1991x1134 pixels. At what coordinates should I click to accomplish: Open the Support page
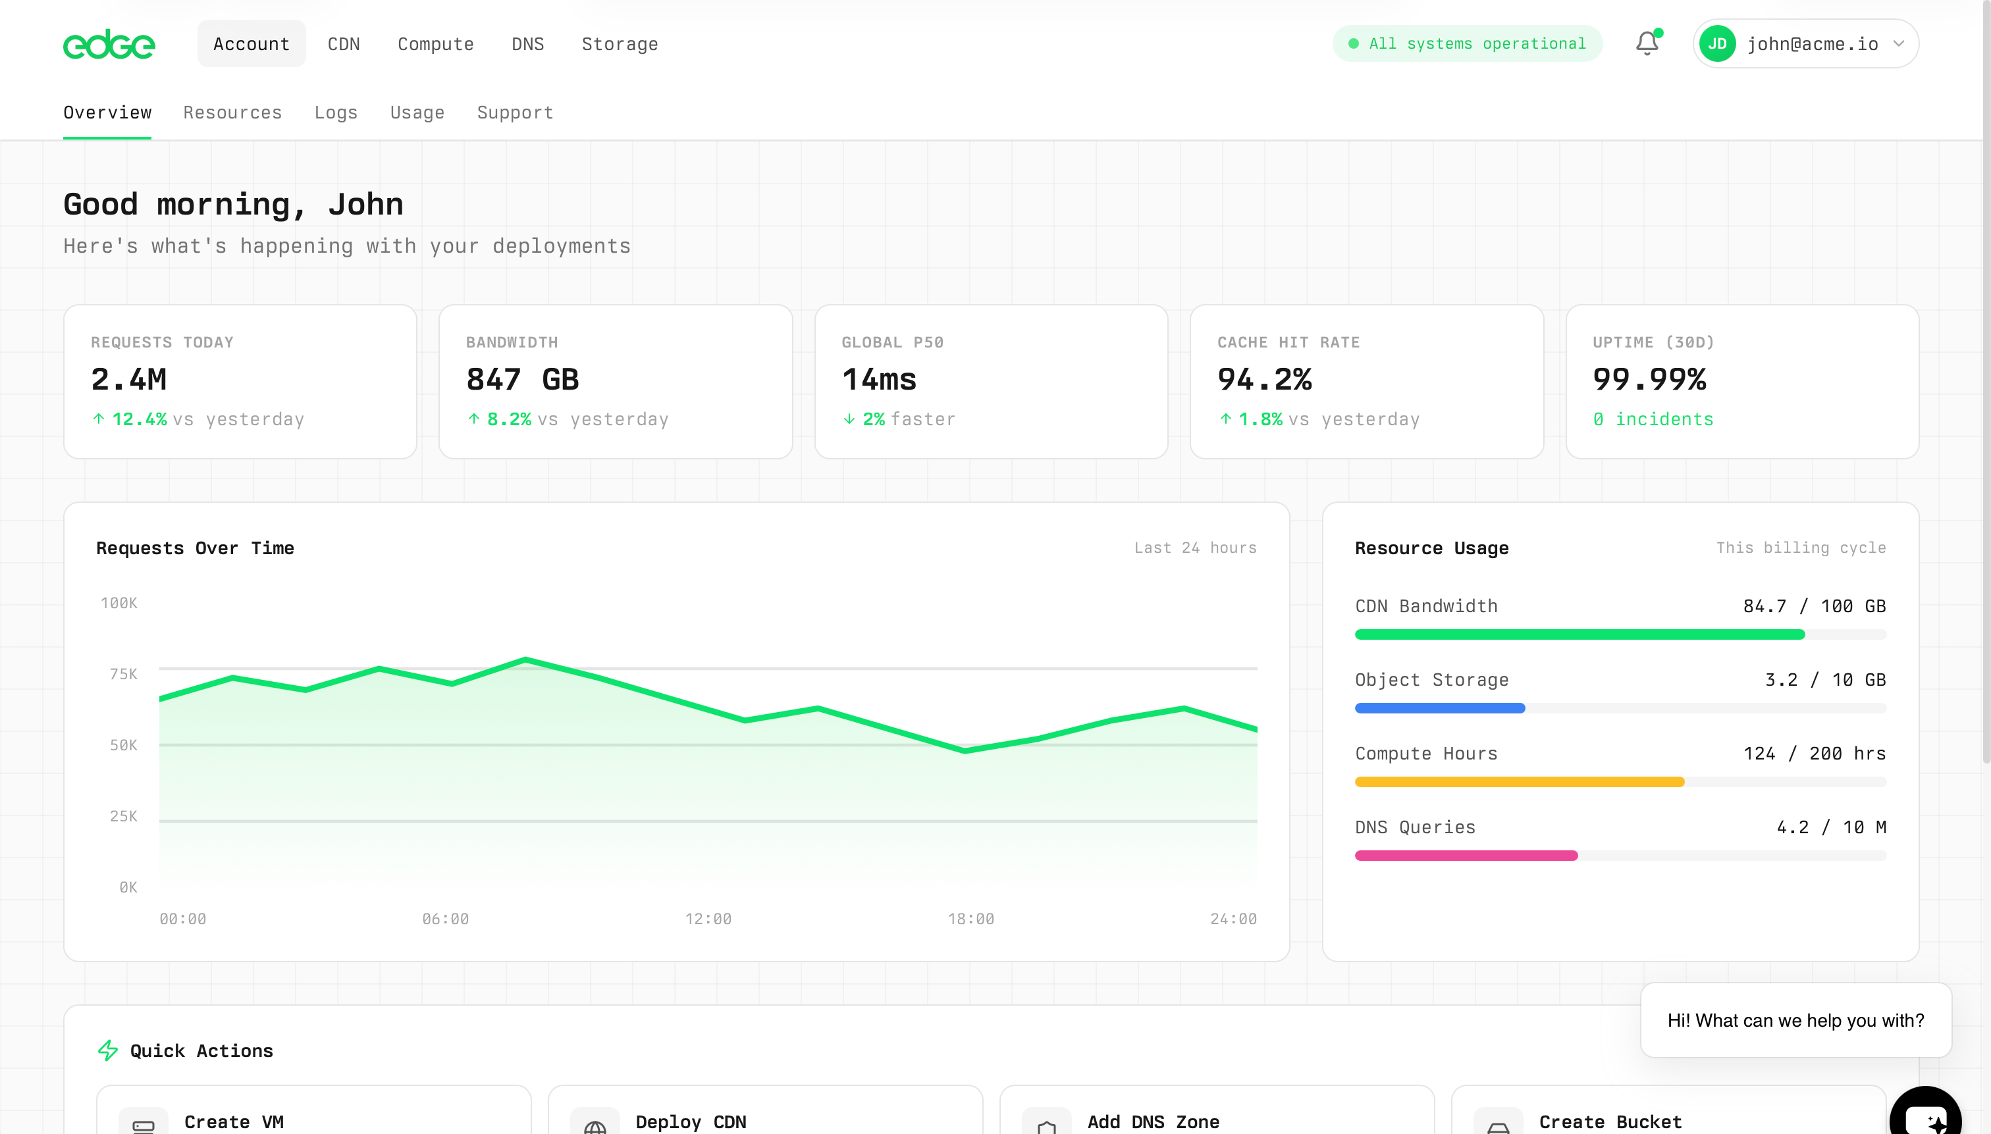pyautogui.click(x=515, y=112)
